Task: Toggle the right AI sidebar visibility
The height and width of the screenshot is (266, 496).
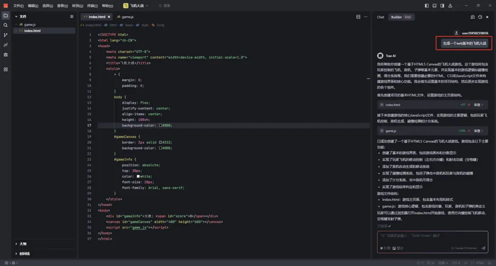Action: tap(442, 6)
